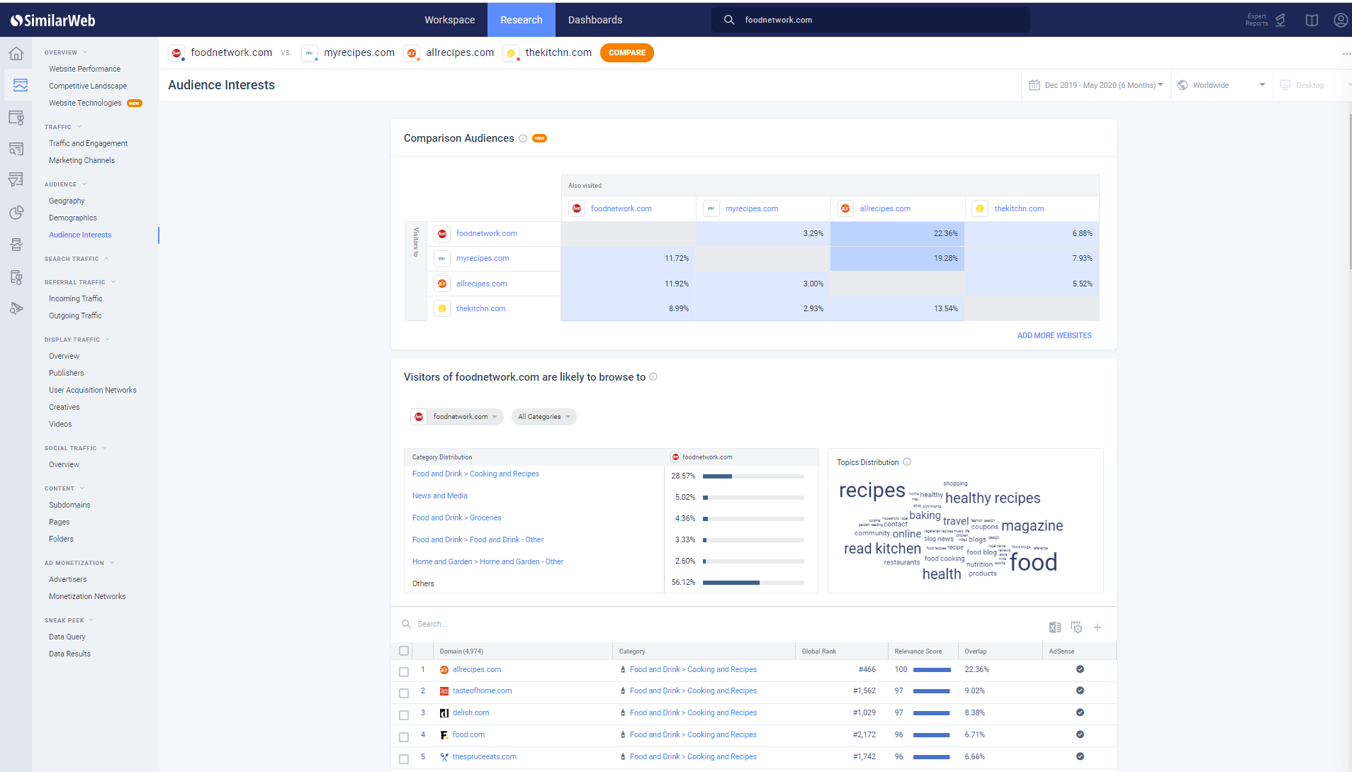Click the Cooking and Recipes 28.57% bar

[753, 476]
